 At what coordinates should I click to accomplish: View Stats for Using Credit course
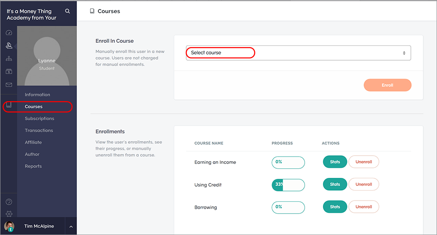(x=335, y=184)
